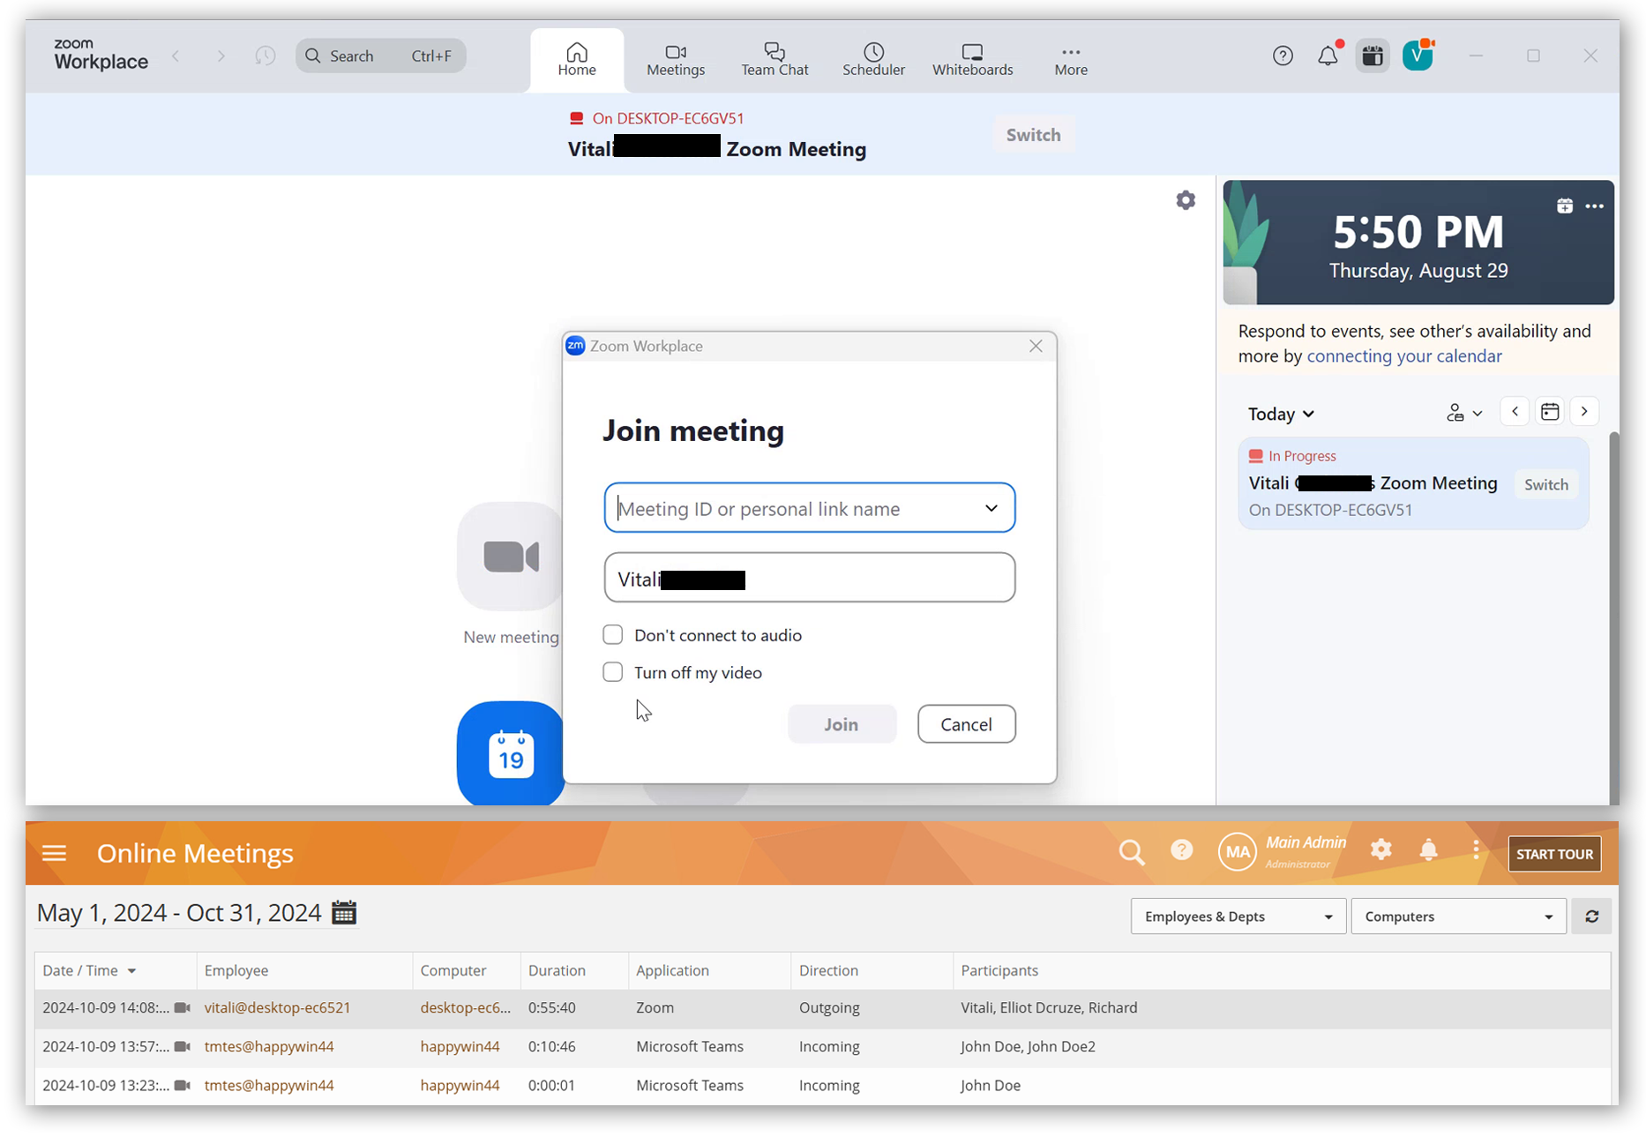This screenshot has width=1646, height=1137.
Task: Open the history clock icon
Action: [x=265, y=56]
